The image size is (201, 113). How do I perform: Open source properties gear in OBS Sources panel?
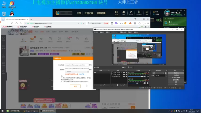pos(118,85)
